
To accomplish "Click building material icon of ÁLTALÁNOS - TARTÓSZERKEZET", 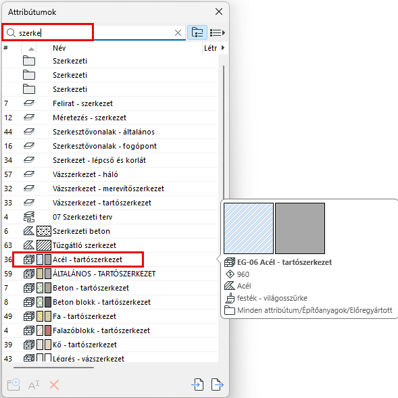I will 29,274.
